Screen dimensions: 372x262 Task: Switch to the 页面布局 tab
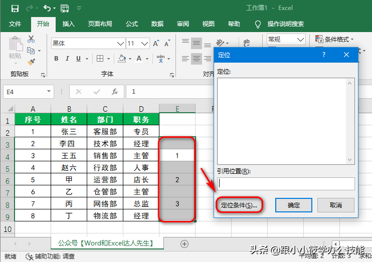[x=100, y=24]
